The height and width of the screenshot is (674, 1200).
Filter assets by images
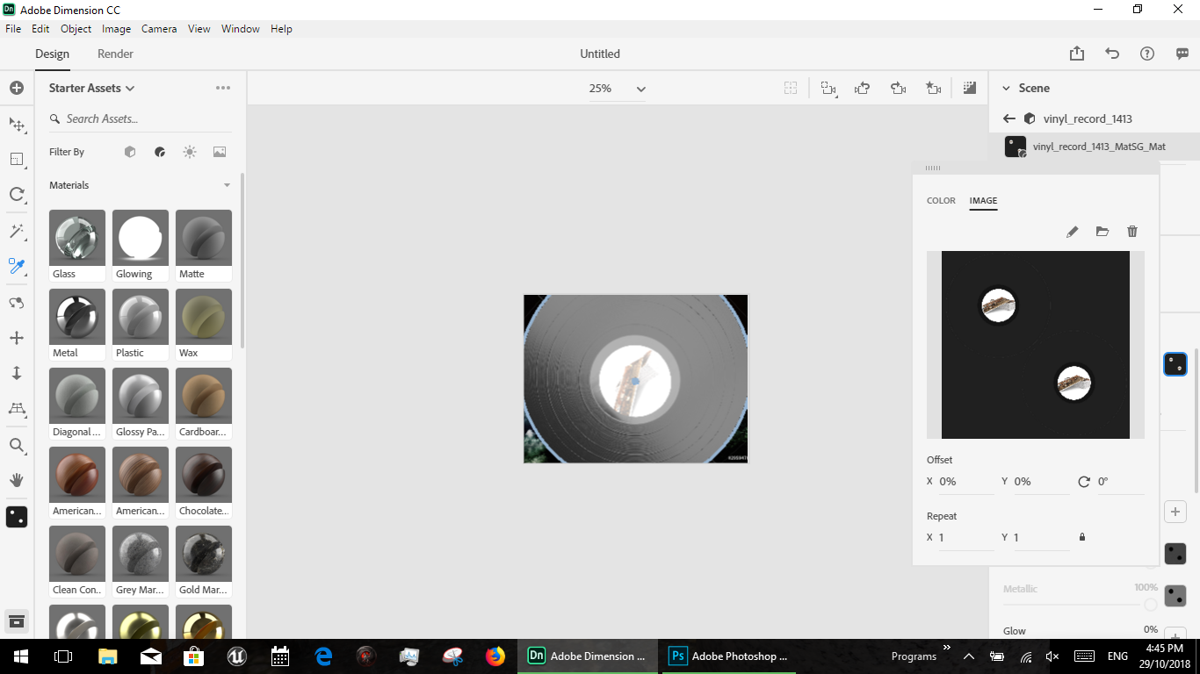point(220,152)
